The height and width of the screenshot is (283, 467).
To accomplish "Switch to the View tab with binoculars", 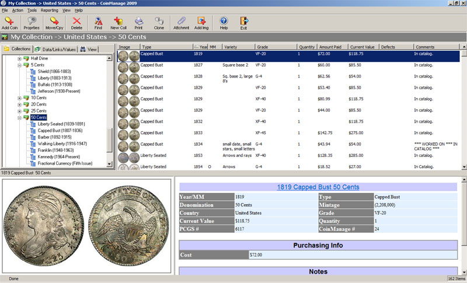I will [89, 50].
